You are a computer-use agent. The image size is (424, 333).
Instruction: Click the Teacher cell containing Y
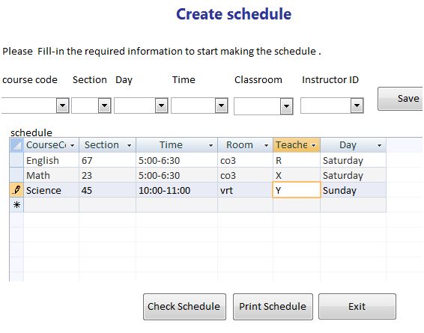point(297,190)
